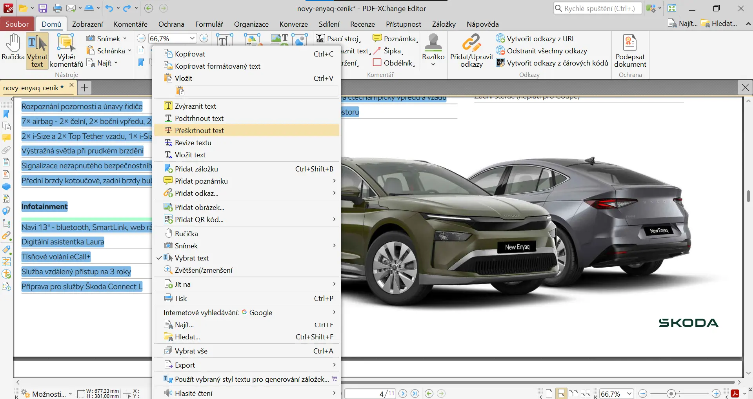Click the vertical scrollbar thumb
This screenshot has width=753, height=399.
748,196
